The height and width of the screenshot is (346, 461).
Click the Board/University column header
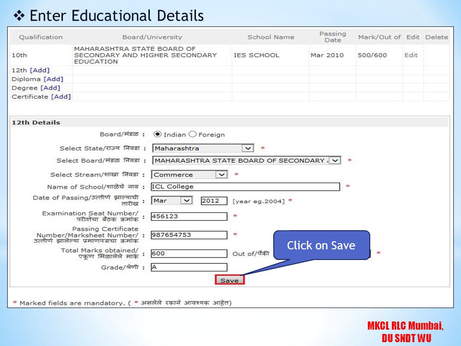coord(152,37)
